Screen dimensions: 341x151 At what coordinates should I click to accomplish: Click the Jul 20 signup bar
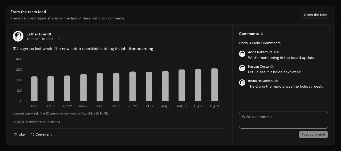[132, 87]
